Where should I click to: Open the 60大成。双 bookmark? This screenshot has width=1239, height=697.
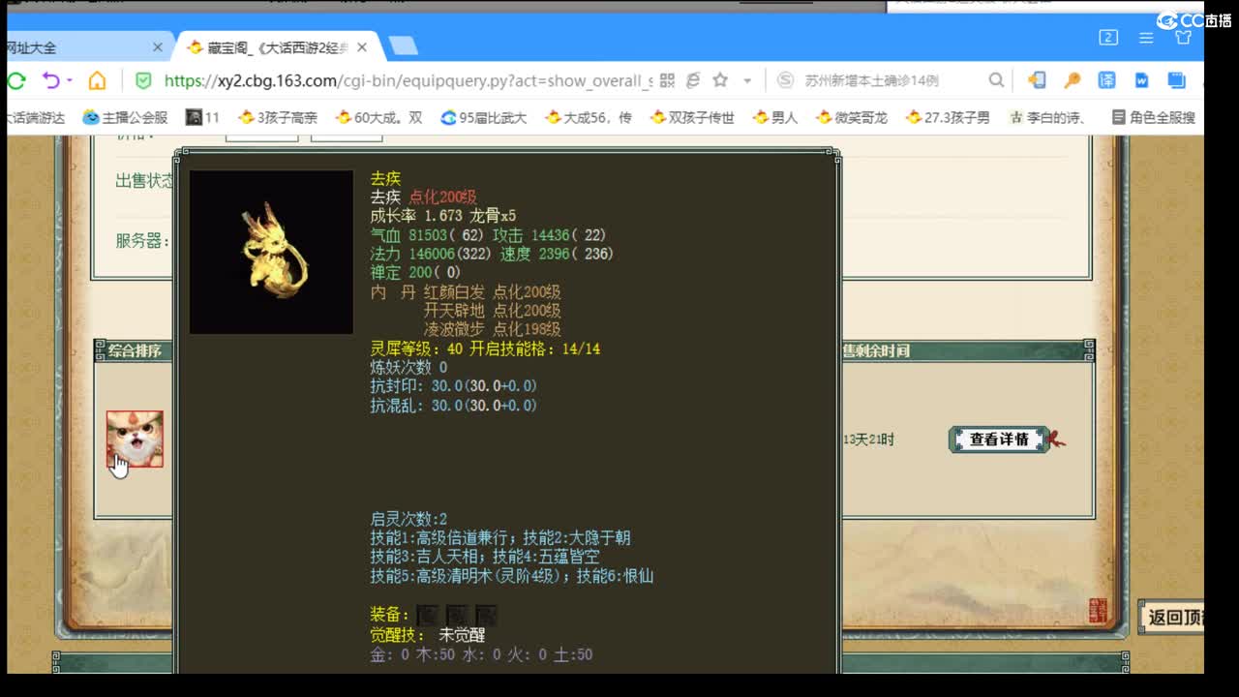point(379,117)
